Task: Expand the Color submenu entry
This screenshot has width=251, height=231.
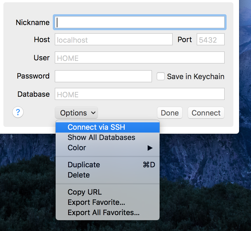Action: (x=108, y=148)
